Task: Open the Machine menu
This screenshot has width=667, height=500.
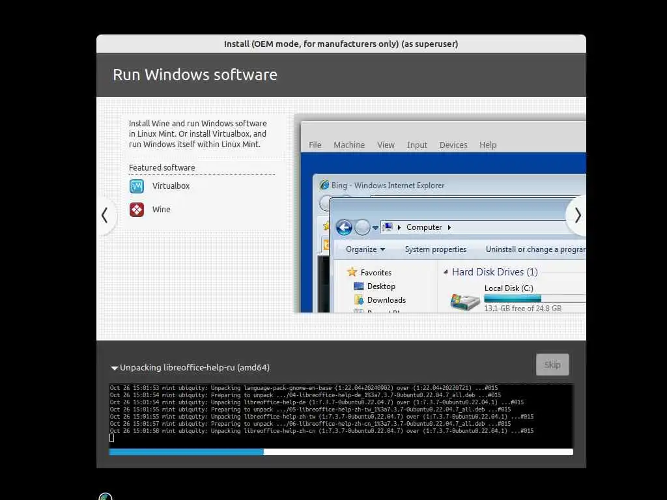Action: pyautogui.click(x=349, y=145)
